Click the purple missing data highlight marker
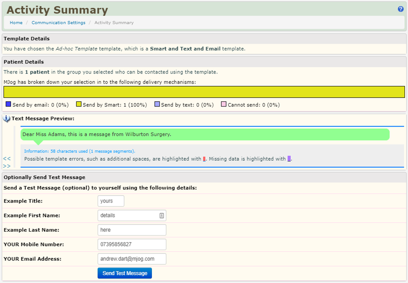The width and height of the screenshot is (408, 283). pyautogui.click(x=289, y=159)
